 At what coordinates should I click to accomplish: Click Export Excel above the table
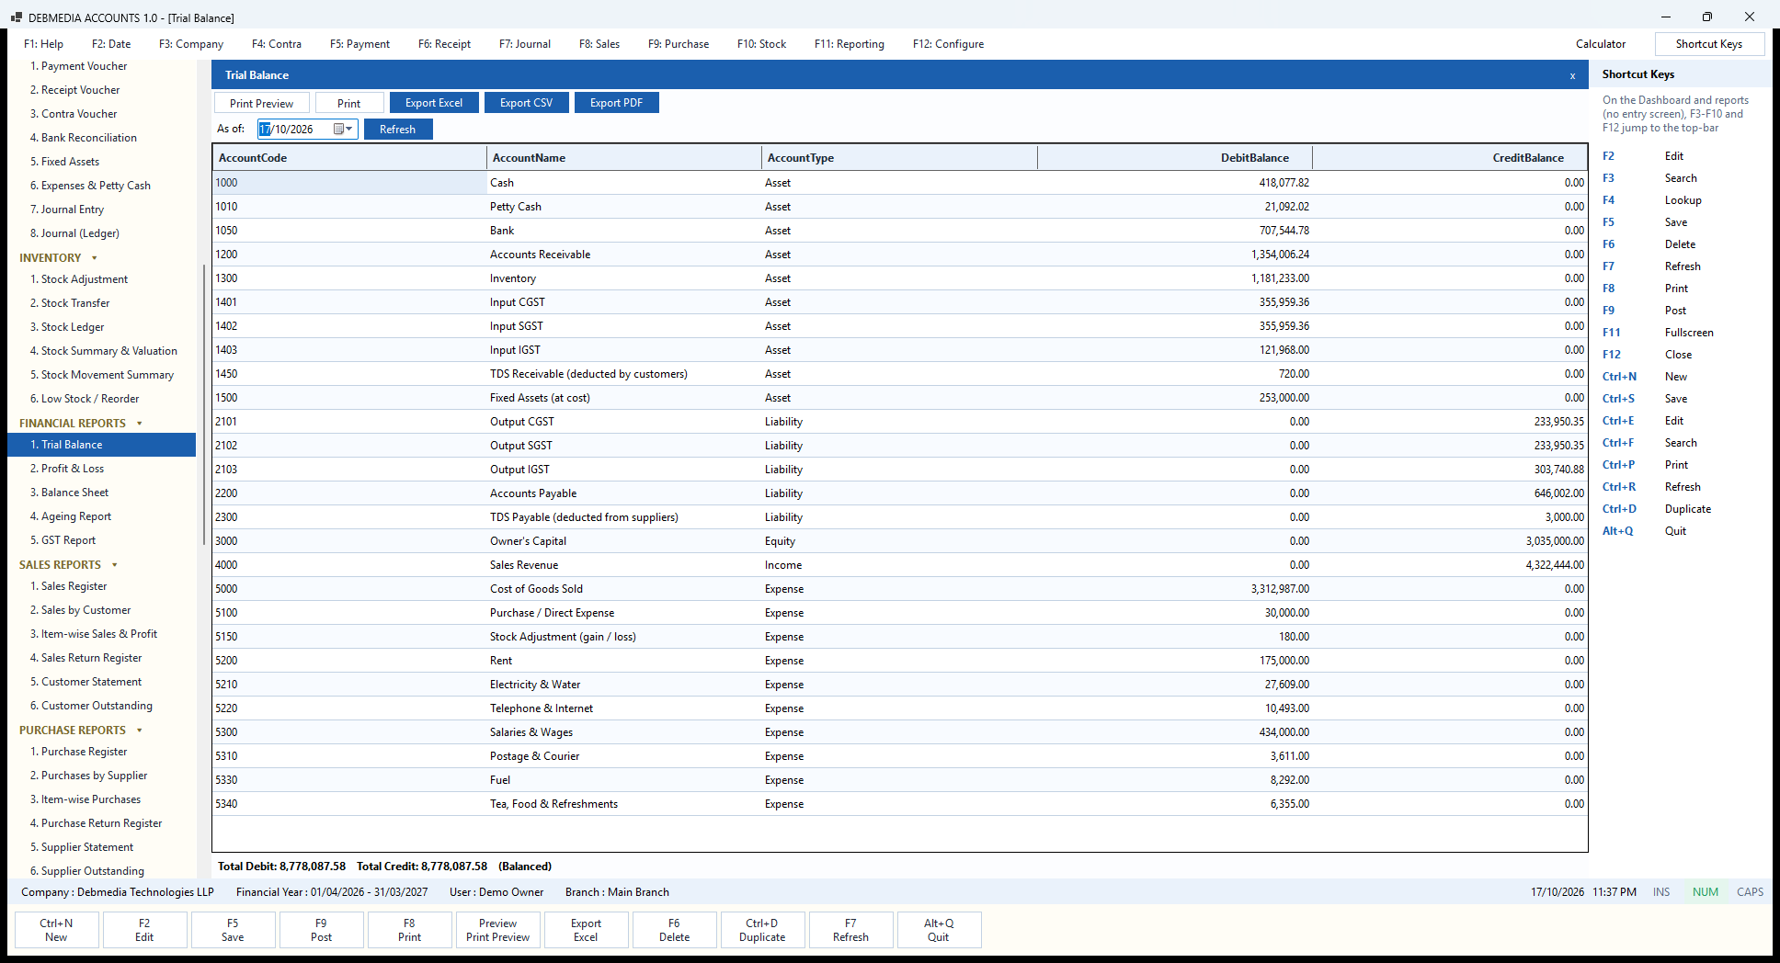coord(434,103)
